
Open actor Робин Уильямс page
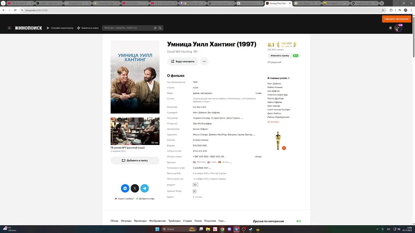tap(275, 87)
